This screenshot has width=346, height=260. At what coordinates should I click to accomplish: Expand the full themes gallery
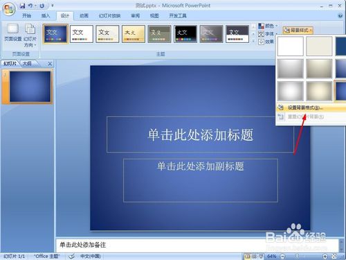[253, 42]
